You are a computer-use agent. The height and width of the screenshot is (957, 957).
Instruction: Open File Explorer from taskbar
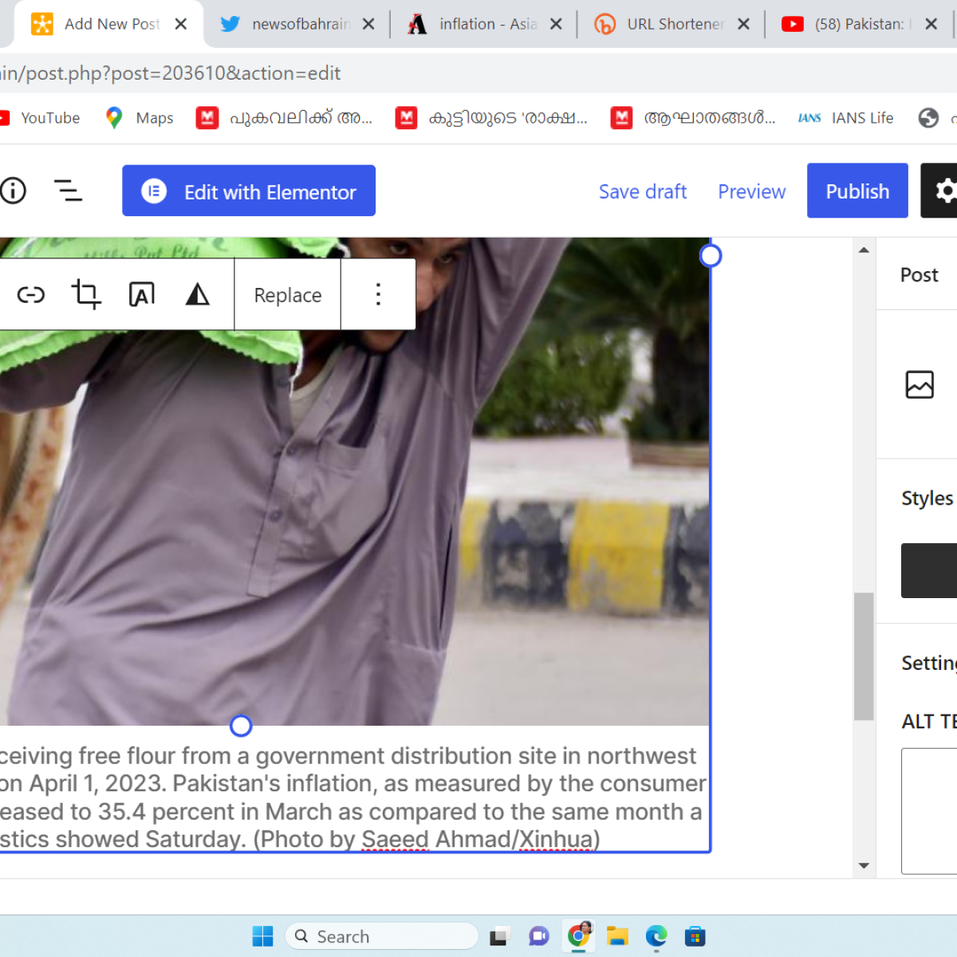point(617,936)
